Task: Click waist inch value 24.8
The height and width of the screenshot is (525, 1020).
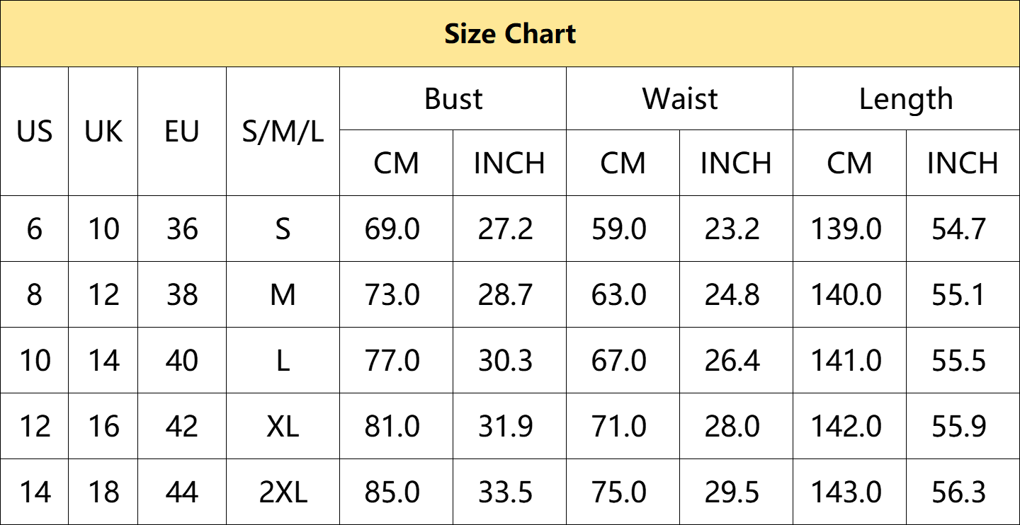Action: 732,295
